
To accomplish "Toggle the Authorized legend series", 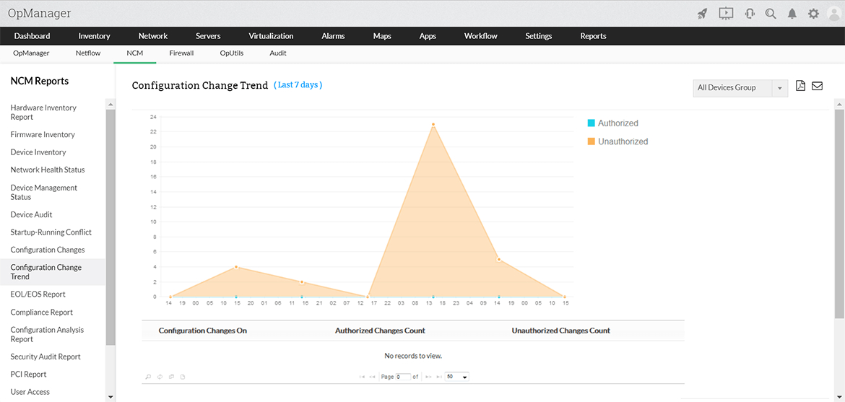I will click(612, 123).
